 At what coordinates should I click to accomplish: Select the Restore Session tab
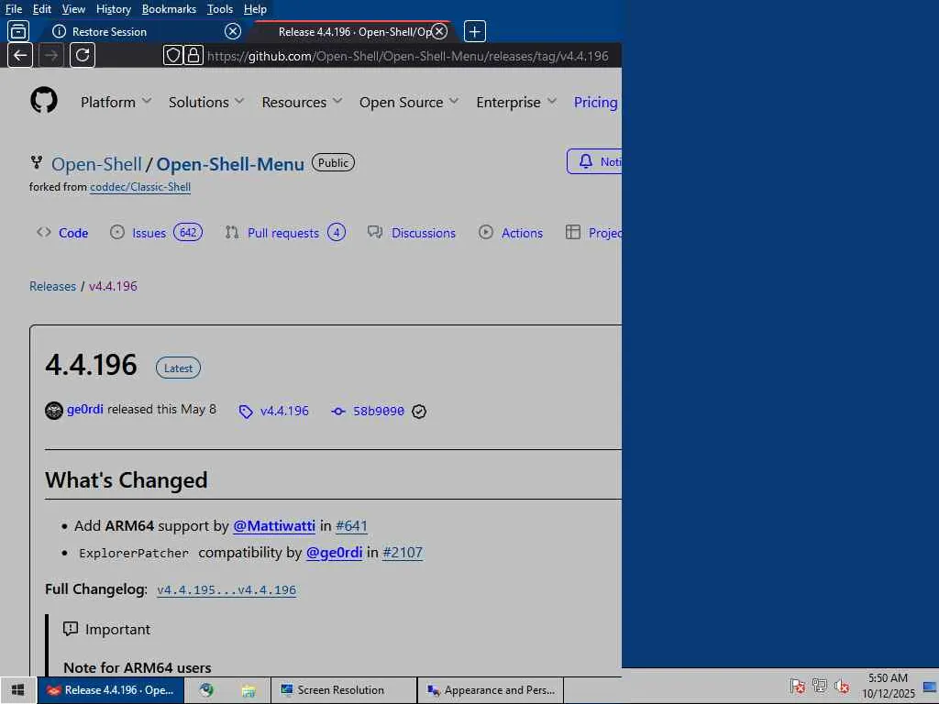tap(142, 31)
